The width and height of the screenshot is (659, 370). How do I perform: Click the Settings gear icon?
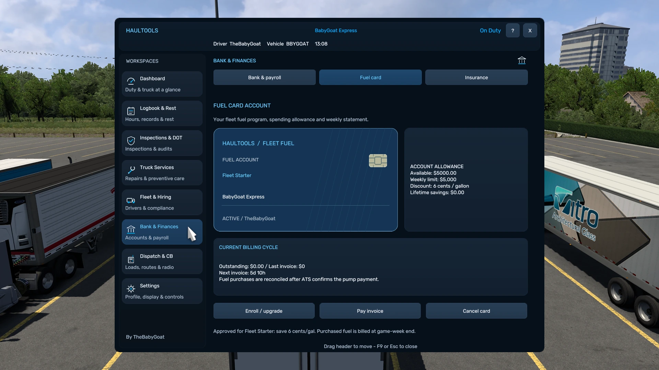[x=131, y=289]
